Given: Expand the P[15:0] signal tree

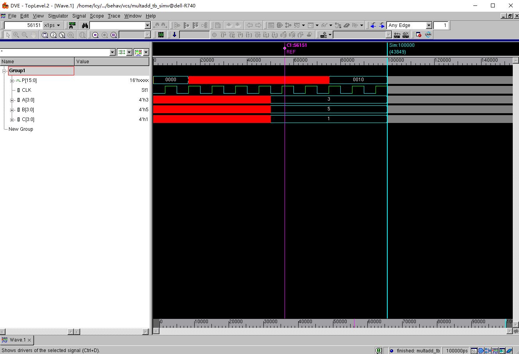Looking at the screenshot, I should click(x=12, y=80).
